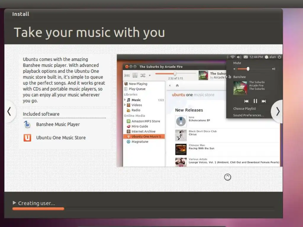The height and width of the screenshot is (227, 303).
Task: Open the shuffle mode dropdown arrow
Action: (x=149, y=75)
